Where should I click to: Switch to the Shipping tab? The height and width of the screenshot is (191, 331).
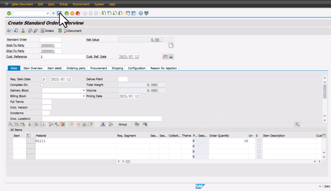point(117,68)
